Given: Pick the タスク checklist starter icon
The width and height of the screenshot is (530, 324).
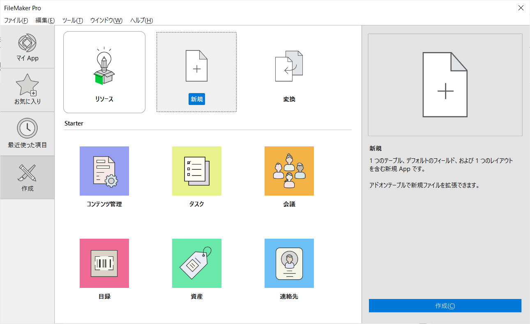Looking at the screenshot, I should coord(197,171).
